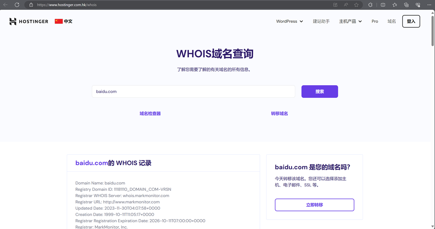The image size is (435, 229).
Task: Click the 搜索 search button
Action: click(320, 92)
